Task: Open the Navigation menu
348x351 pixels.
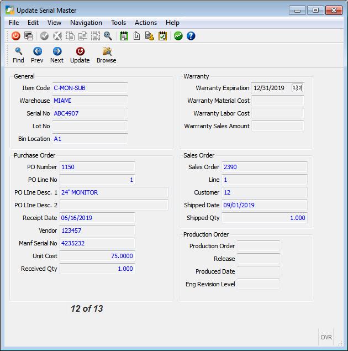Action: coord(86,23)
